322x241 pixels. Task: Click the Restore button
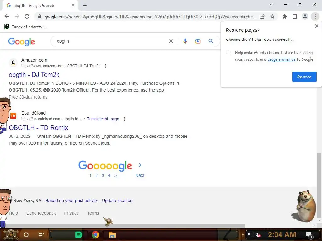point(304,77)
